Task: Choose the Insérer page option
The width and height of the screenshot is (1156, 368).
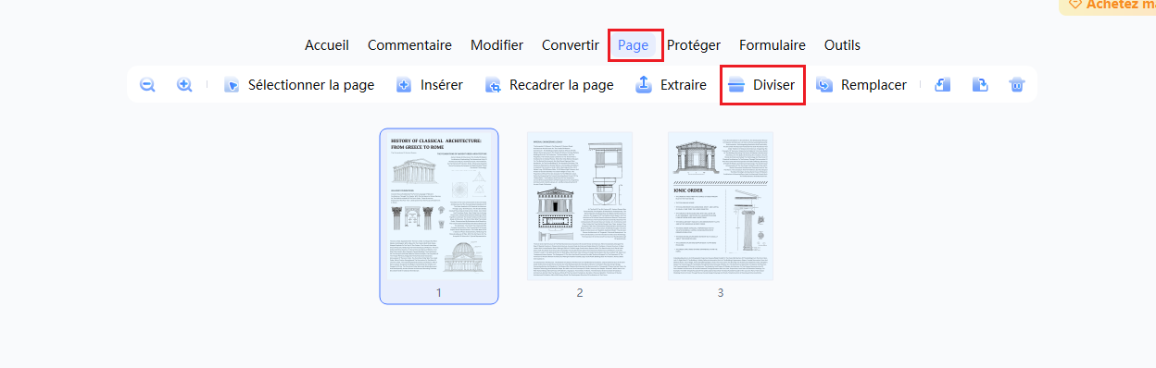Action: [429, 85]
